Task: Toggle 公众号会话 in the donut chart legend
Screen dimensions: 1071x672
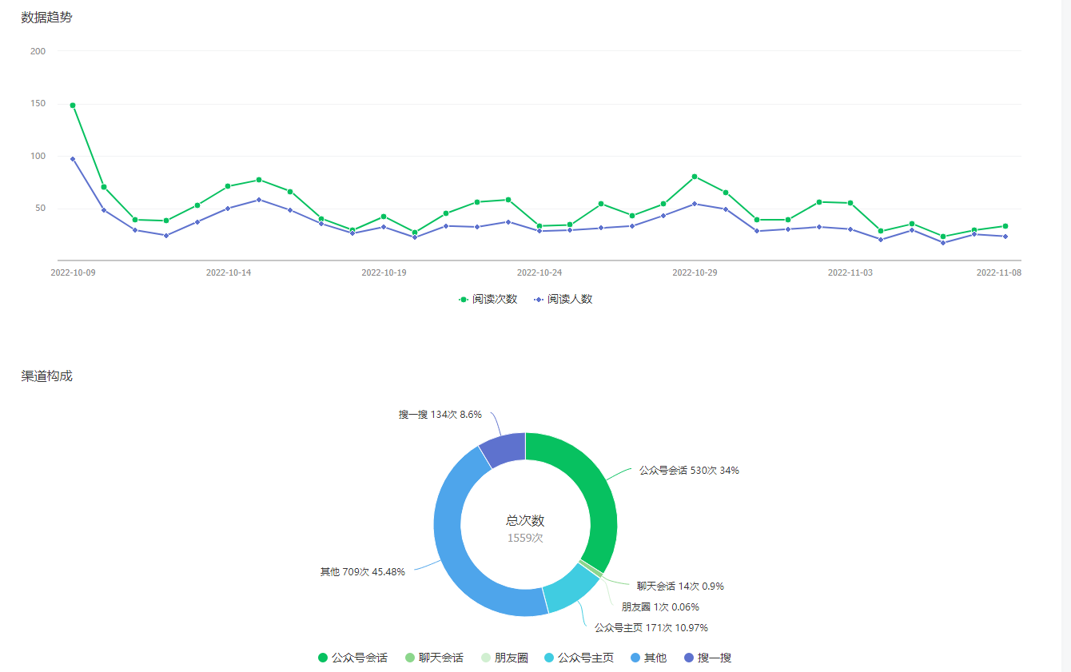Action: (353, 658)
